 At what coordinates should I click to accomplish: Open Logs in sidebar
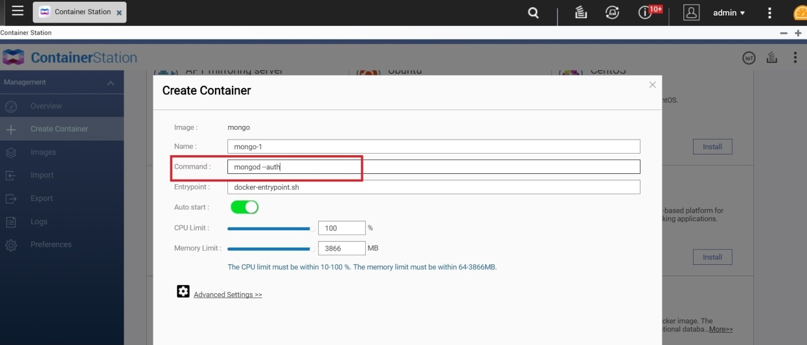coord(62,222)
